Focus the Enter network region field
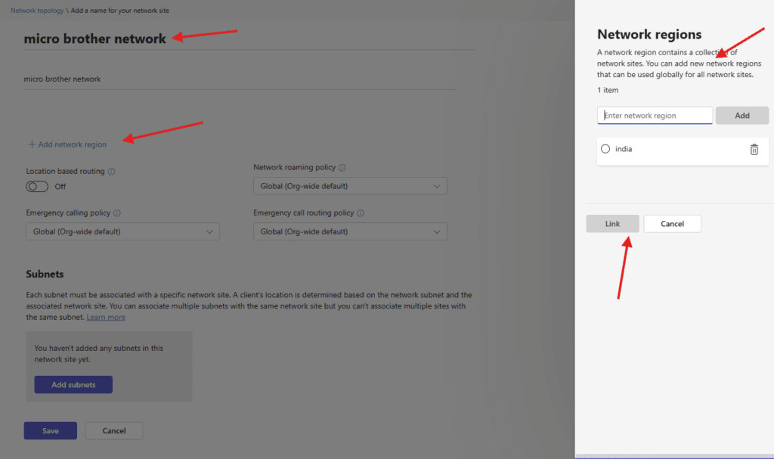774x459 pixels. pyautogui.click(x=655, y=116)
